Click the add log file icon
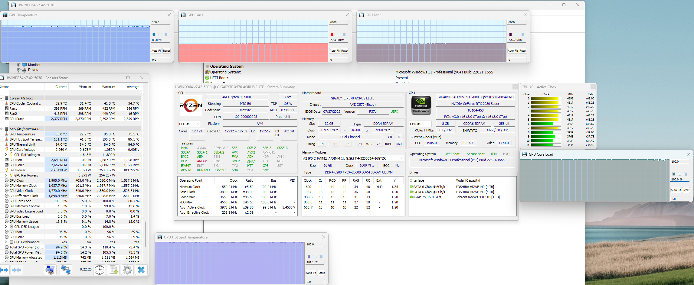The height and width of the screenshot is (285, 694). point(113,270)
